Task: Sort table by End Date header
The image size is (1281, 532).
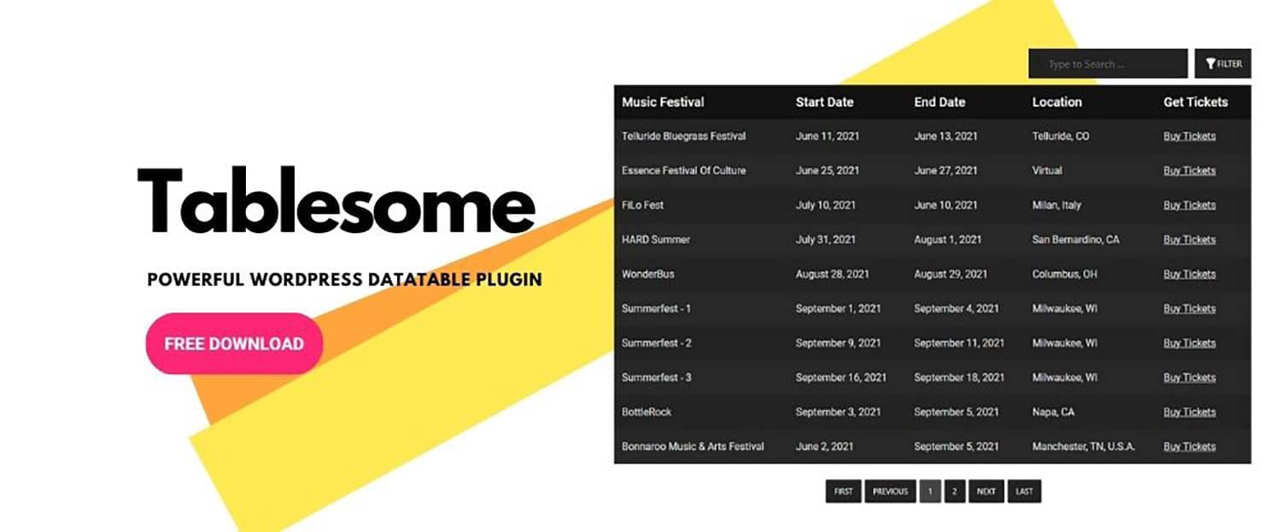Action: (x=939, y=102)
